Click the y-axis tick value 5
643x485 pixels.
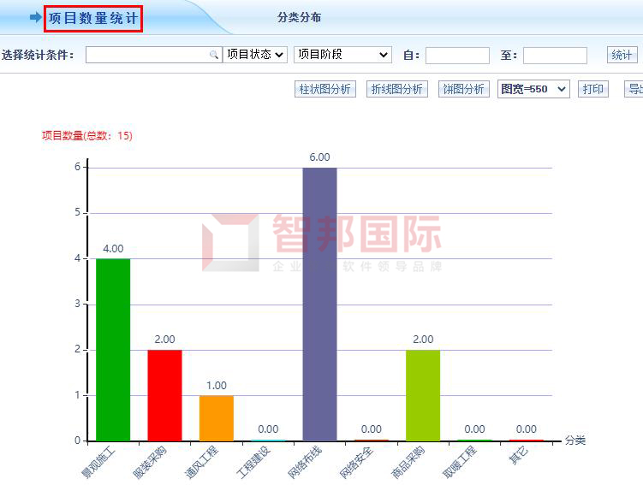78,212
